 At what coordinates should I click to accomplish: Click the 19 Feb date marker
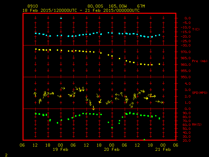60,149
